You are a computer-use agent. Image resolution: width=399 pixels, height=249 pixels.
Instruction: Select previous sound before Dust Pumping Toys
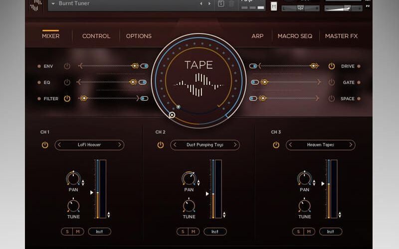[x=175, y=145]
